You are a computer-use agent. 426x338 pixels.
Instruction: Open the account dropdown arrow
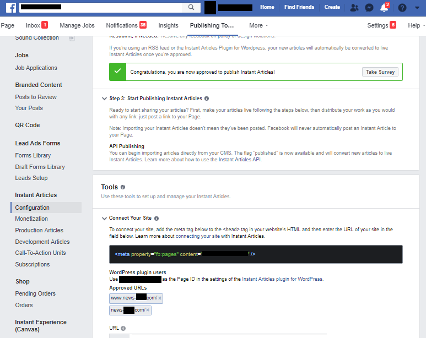coord(417,8)
